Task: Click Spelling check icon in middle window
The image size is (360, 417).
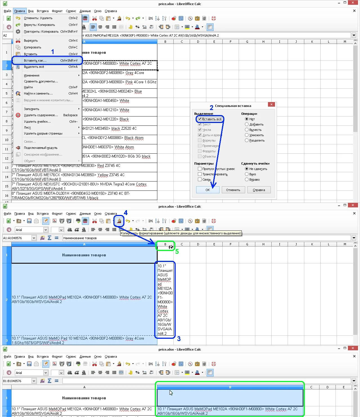Action: tap(78, 221)
